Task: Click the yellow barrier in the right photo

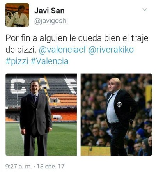Action: tap(96, 151)
